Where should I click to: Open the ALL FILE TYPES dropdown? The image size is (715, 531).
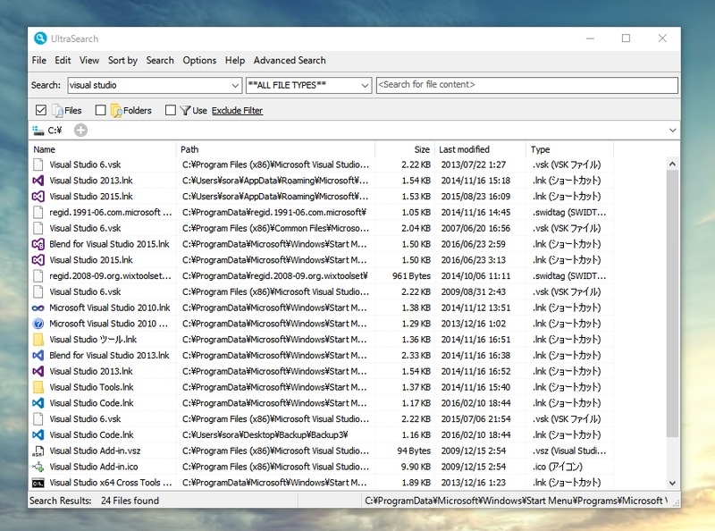365,86
